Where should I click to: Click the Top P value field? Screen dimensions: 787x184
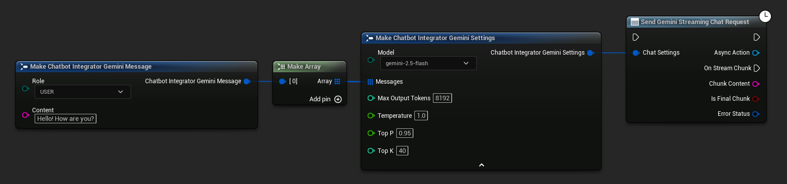405,133
